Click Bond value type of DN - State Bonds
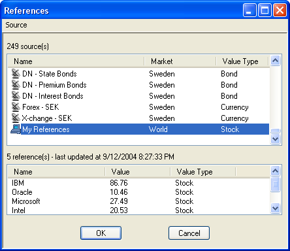The image size is (290, 251). click(x=229, y=74)
